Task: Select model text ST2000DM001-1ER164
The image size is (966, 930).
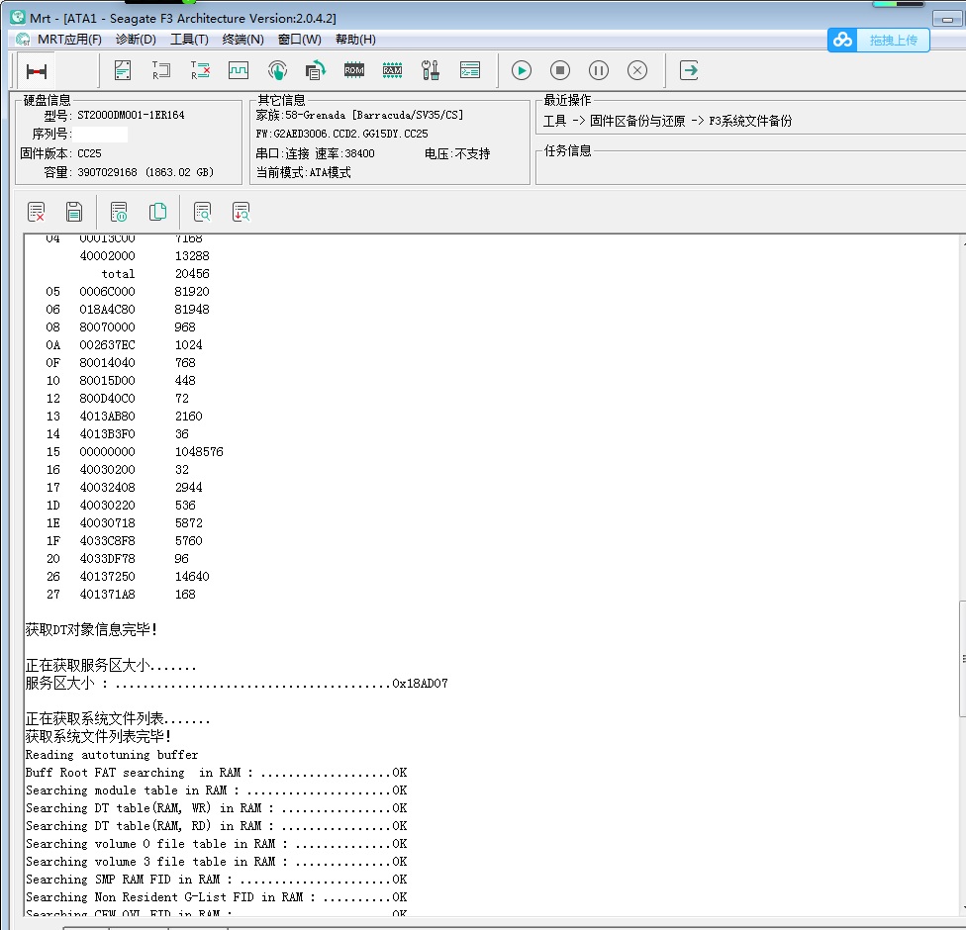Action: 131,115
